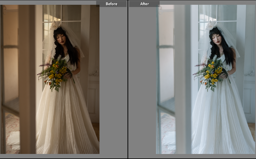Click the yellow bouquet in Before photo
This screenshot has width=256, height=159.
pyautogui.click(x=56, y=72)
